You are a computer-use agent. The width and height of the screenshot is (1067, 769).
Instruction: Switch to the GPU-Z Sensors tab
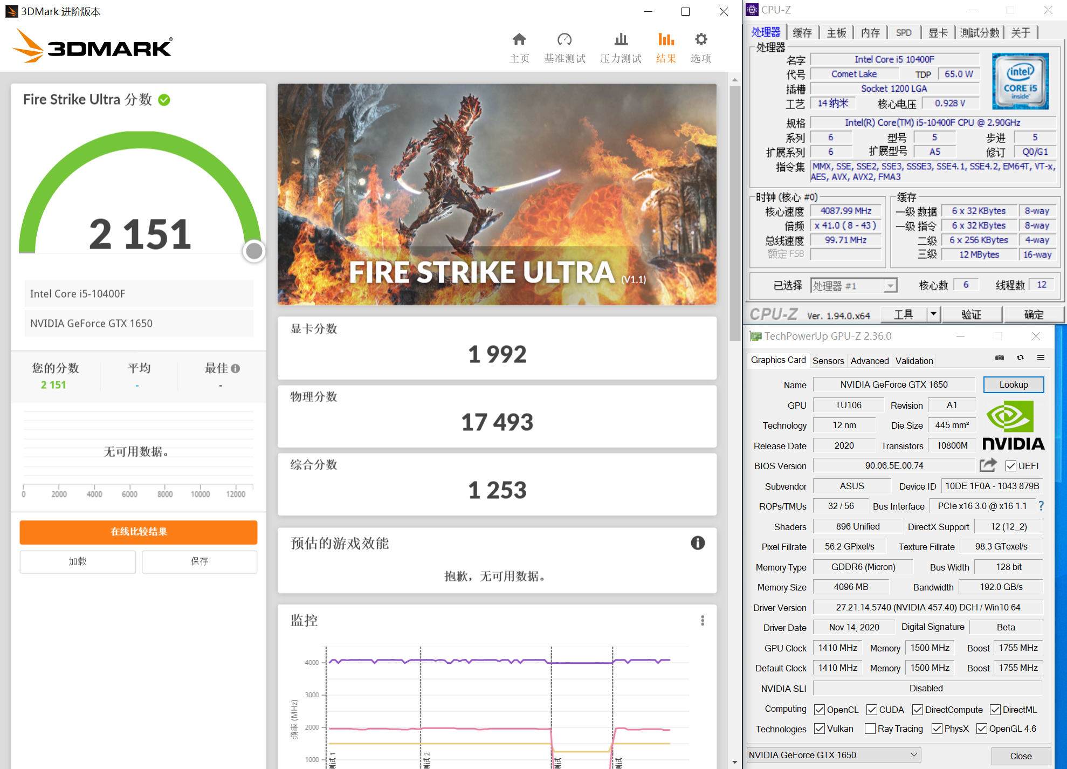828,361
